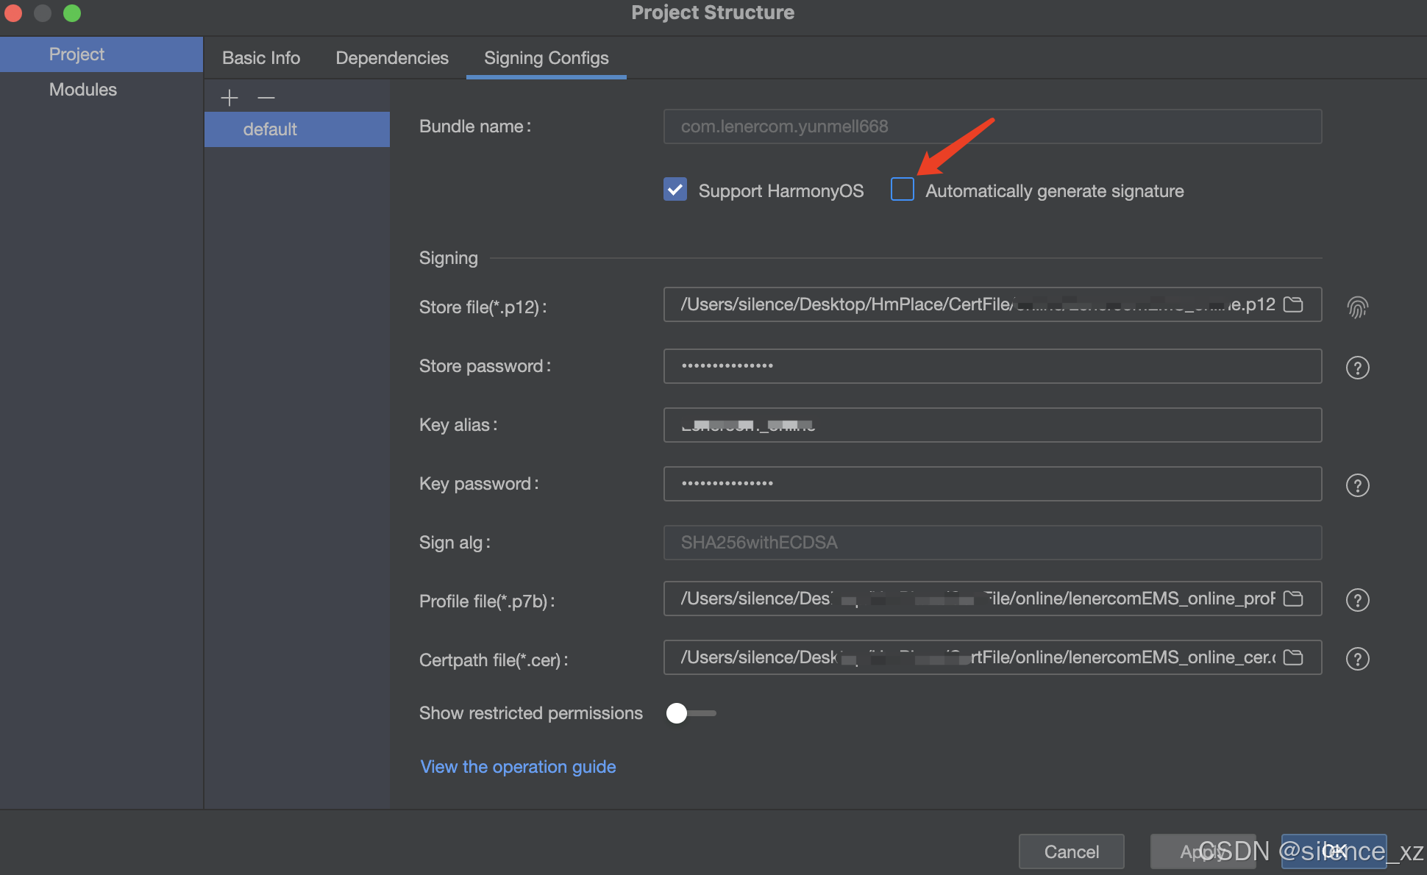
Task: Click the fingerprint icon next to Store file
Action: [1357, 307]
